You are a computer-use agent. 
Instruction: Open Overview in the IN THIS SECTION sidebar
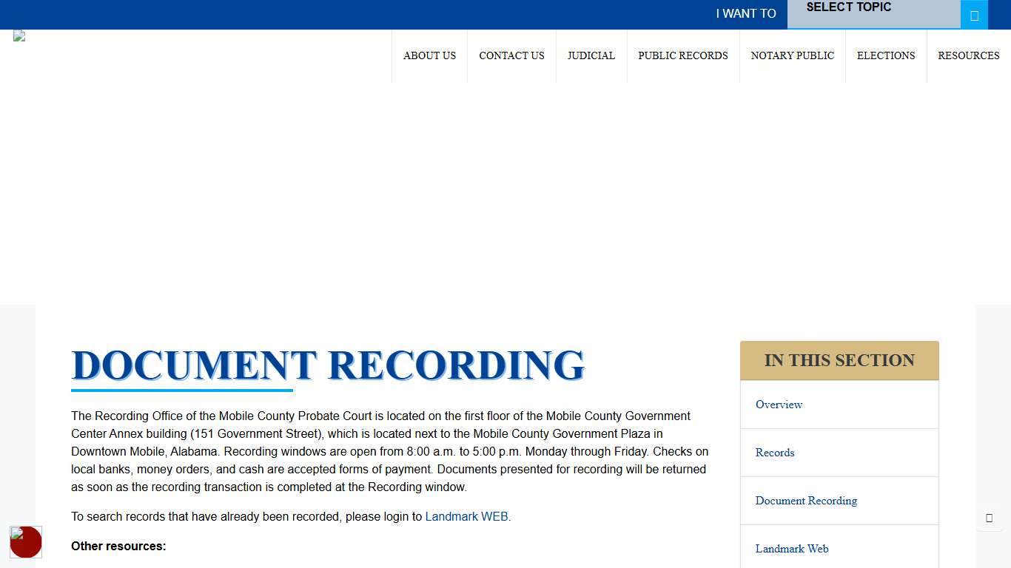779,405
